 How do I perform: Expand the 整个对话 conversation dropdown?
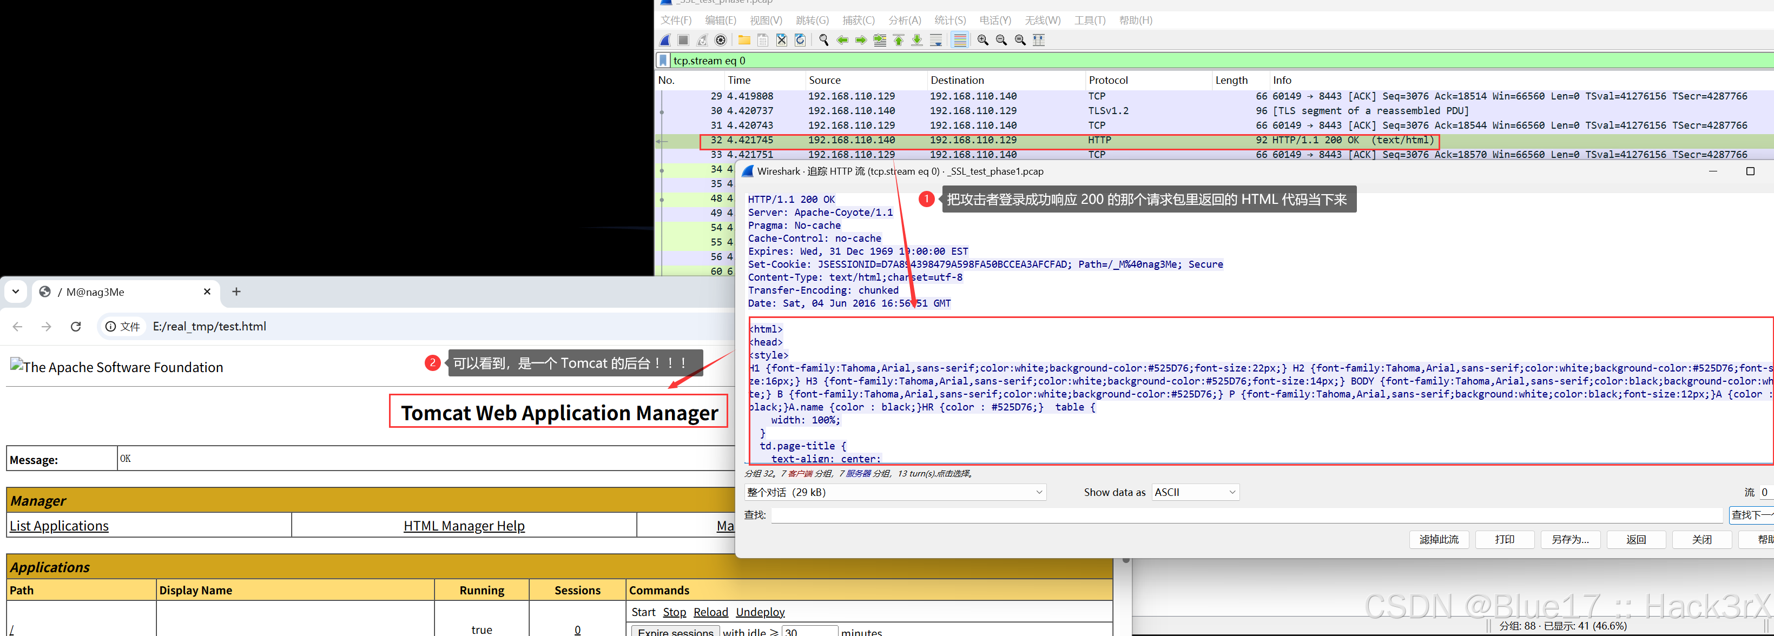pos(895,492)
